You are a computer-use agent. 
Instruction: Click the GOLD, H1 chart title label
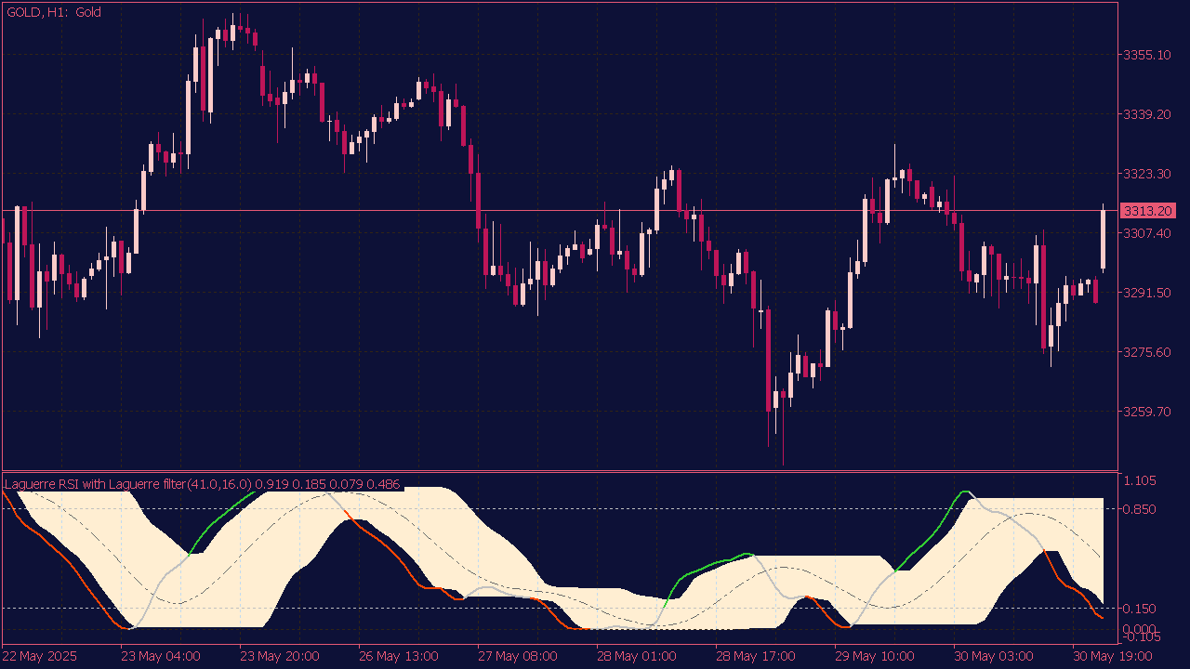tap(54, 12)
